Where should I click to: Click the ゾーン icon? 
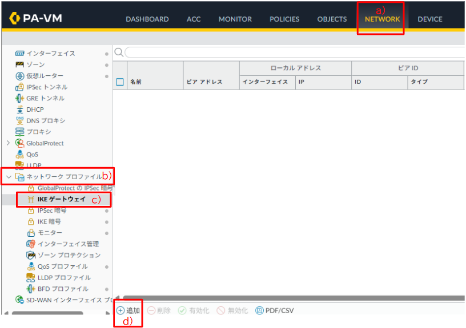tap(19, 64)
